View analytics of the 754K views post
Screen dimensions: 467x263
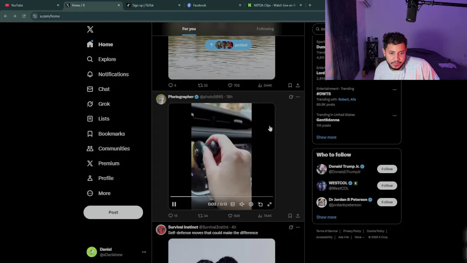[x=265, y=216]
